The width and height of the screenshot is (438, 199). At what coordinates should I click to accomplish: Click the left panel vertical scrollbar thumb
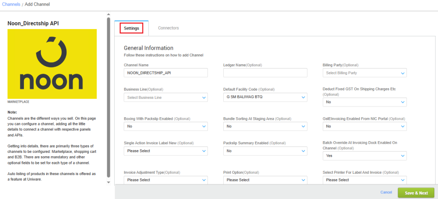click(109, 97)
